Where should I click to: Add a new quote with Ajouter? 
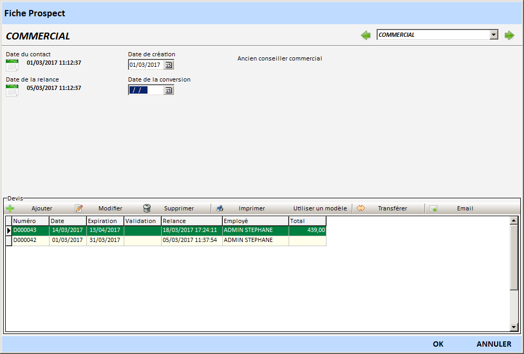[x=31, y=208]
